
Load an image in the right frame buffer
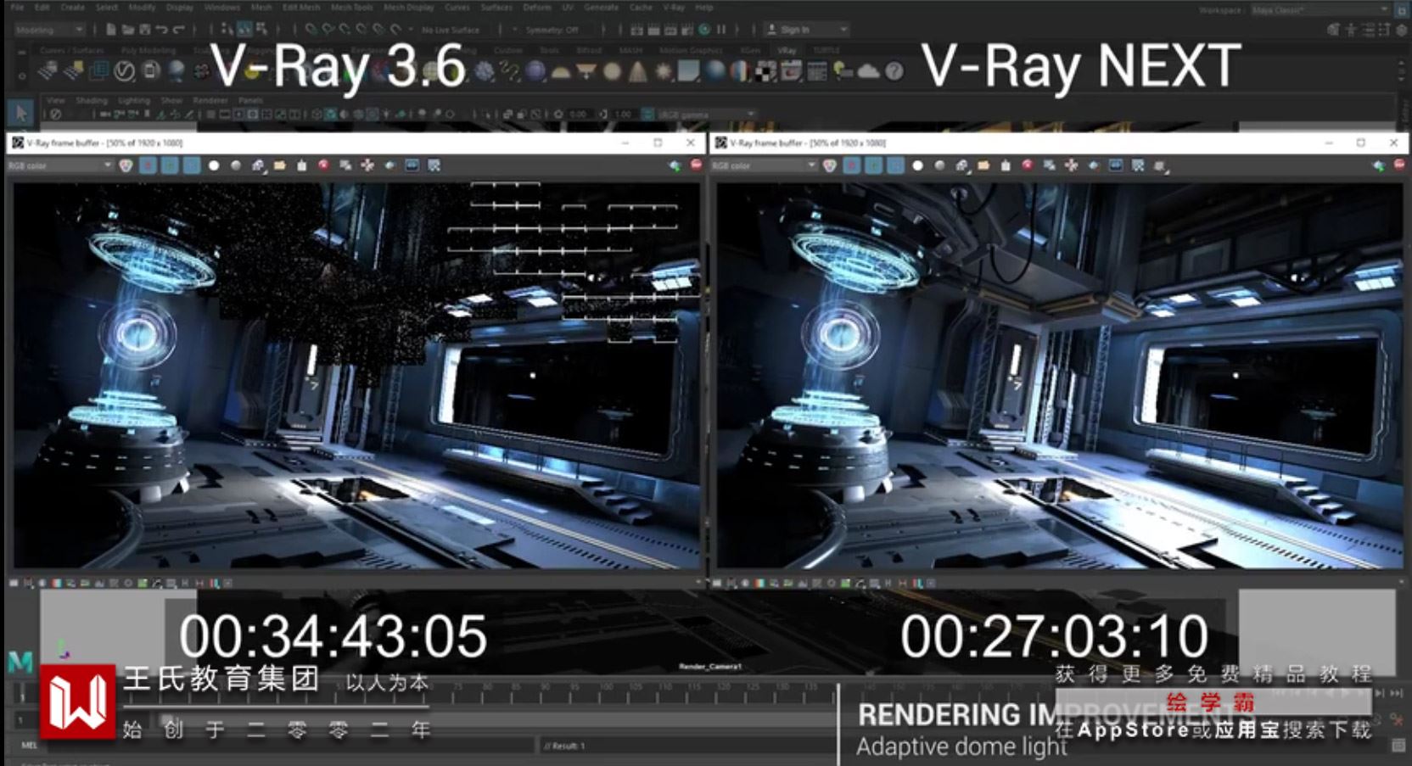point(983,165)
